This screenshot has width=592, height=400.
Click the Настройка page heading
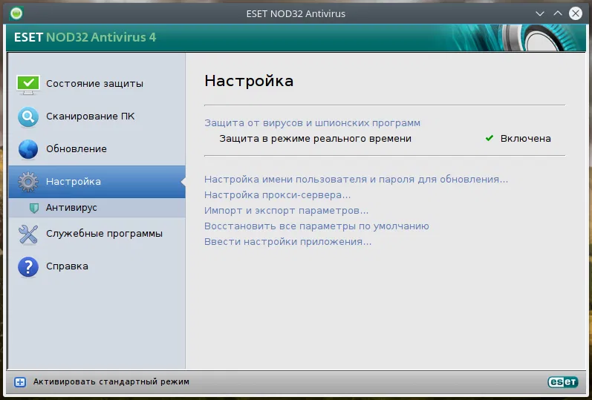pyautogui.click(x=249, y=81)
